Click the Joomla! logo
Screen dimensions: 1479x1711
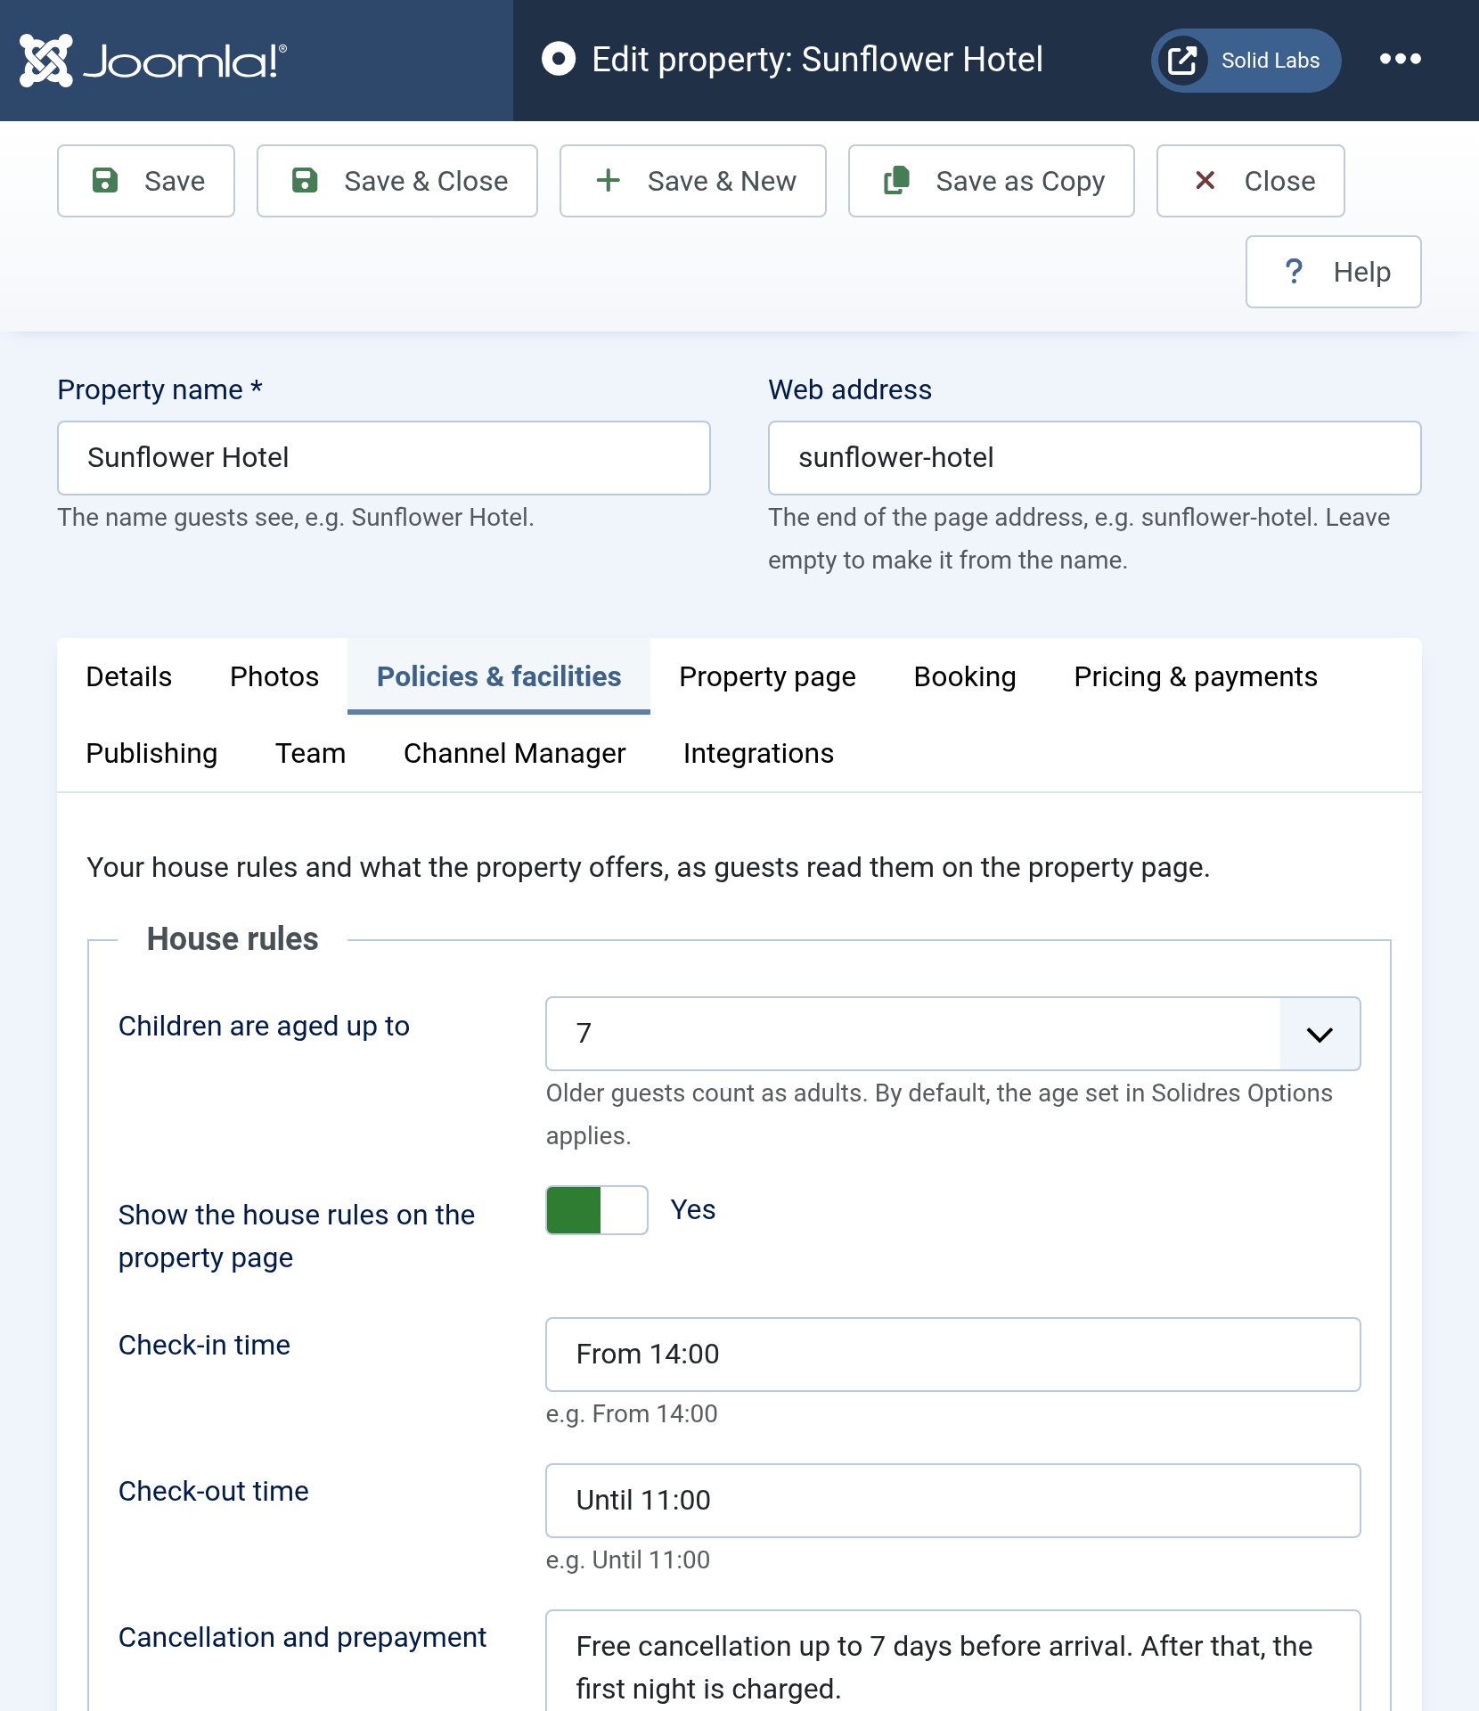(x=153, y=61)
